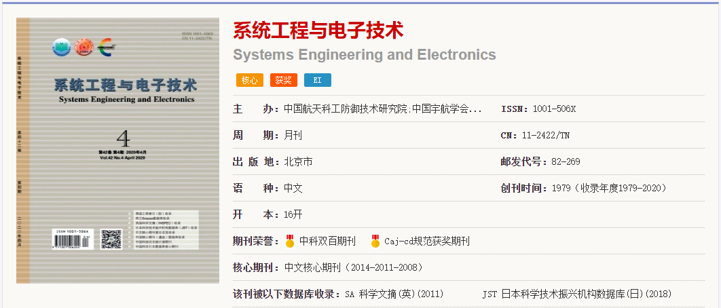Click the 中科双百期刊 honor label

point(327,241)
